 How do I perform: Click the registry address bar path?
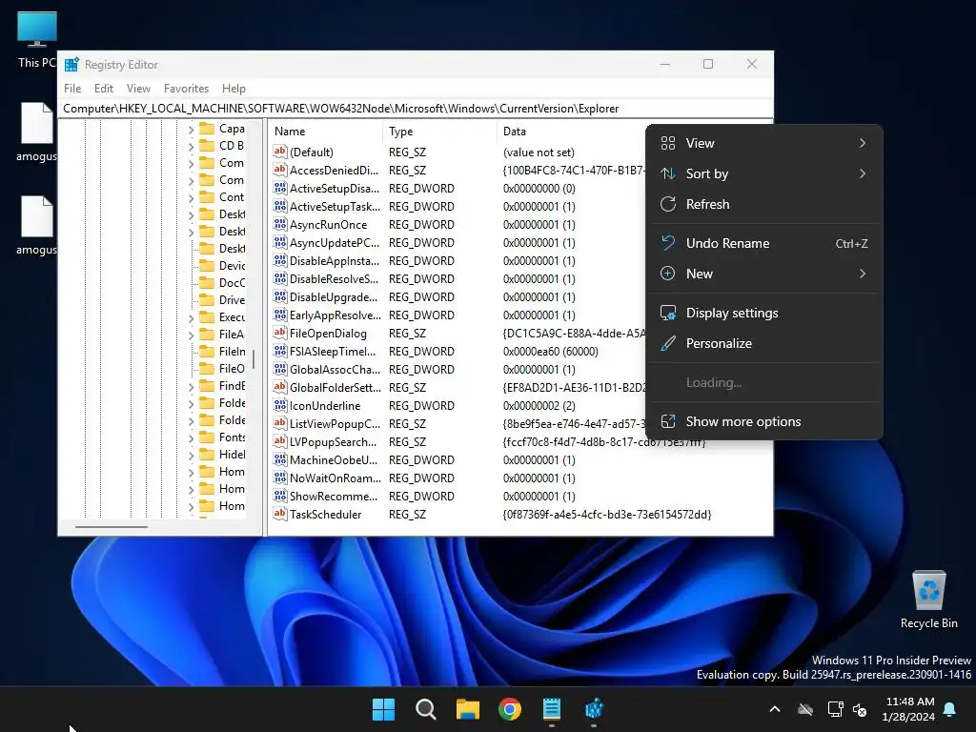pos(416,109)
